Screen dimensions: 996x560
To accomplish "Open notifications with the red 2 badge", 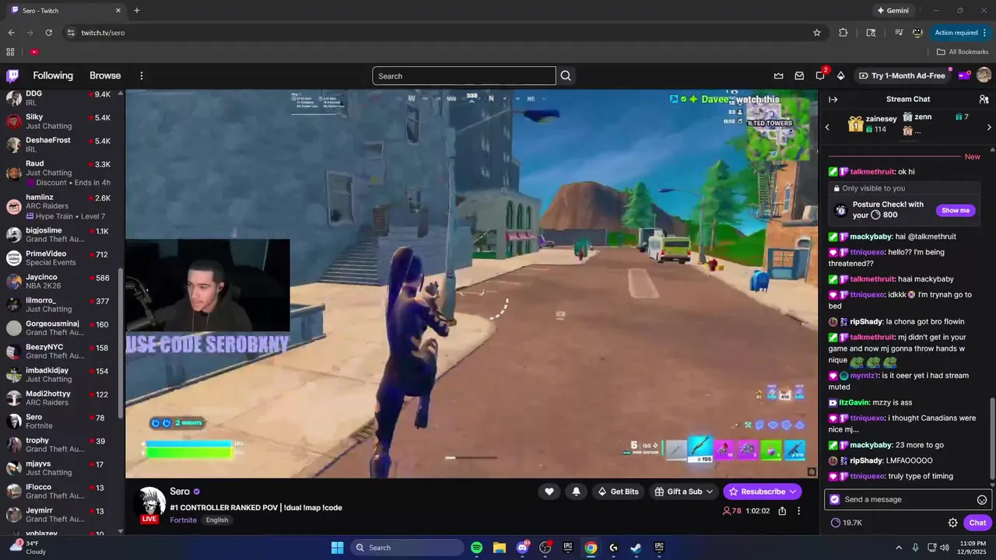I will (820, 75).
